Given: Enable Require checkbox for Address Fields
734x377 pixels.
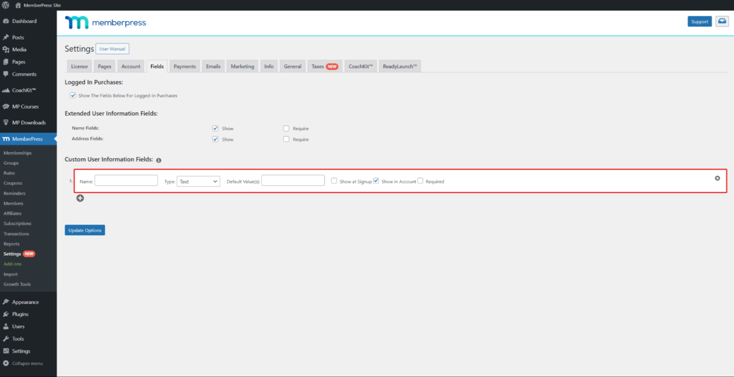Looking at the screenshot, I should pos(286,139).
